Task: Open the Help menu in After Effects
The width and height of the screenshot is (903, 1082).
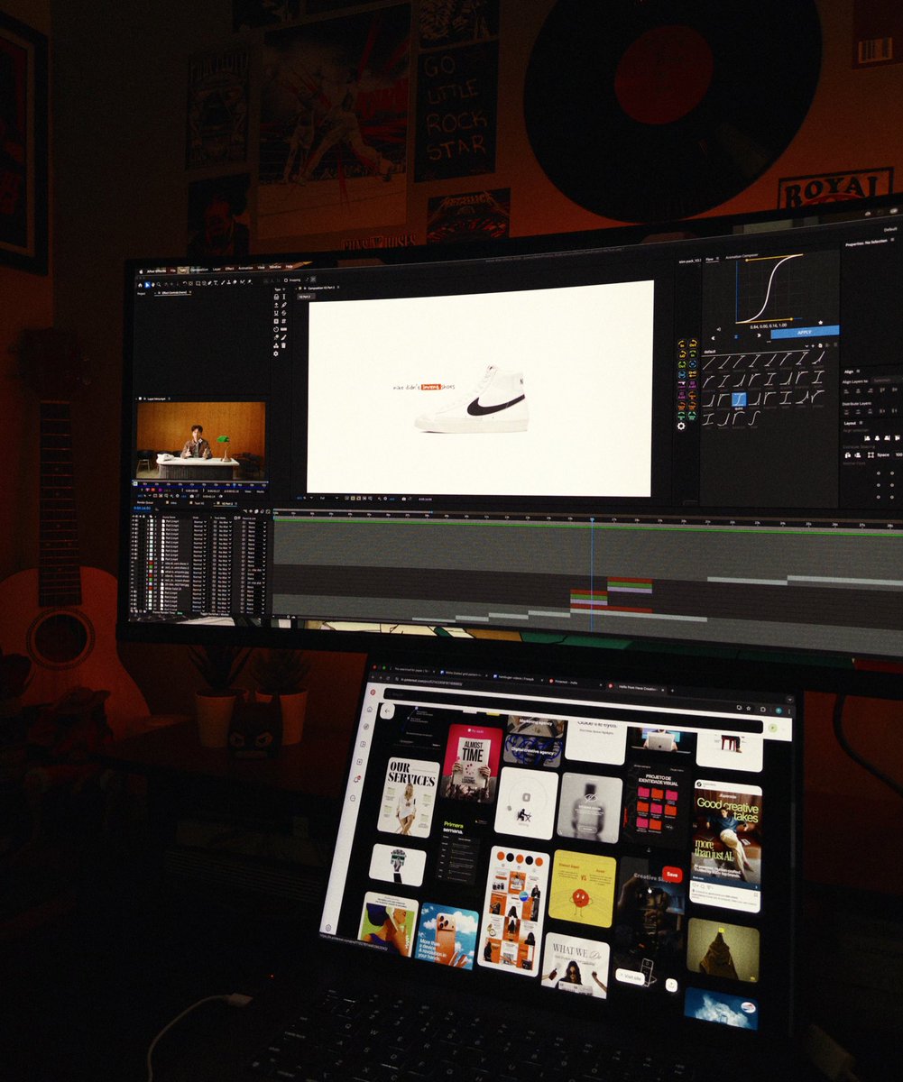Action: click(x=290, y=267)
